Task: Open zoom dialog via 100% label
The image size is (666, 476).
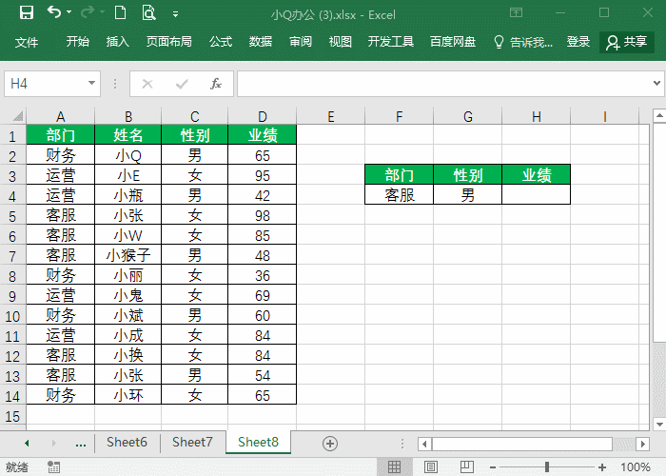Action: click(636, 467)
